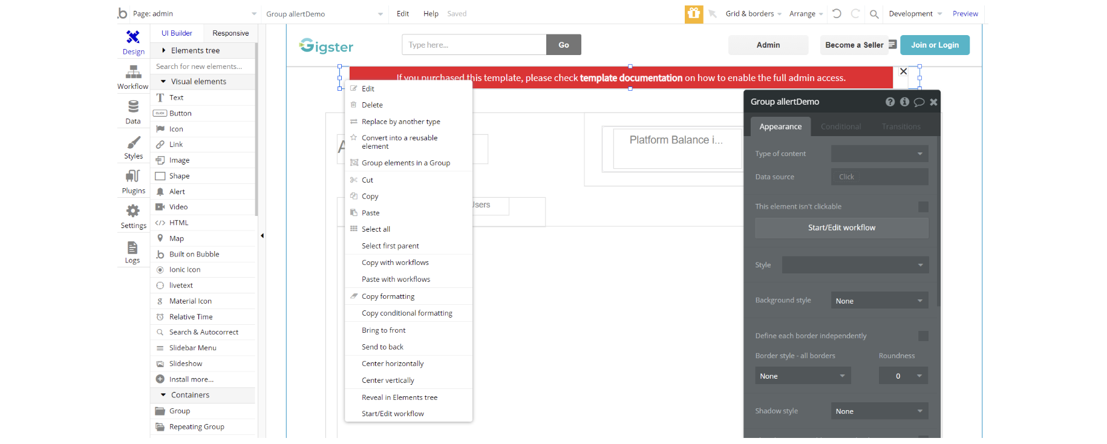Click the undo arrow icon
This screenshot has height=444, width=1107.
[837, 13]
